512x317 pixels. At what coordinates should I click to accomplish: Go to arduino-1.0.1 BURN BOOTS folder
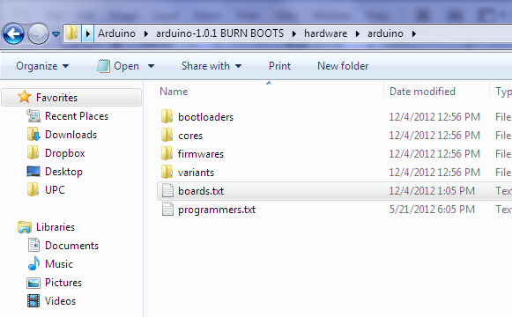pos(219,33)
